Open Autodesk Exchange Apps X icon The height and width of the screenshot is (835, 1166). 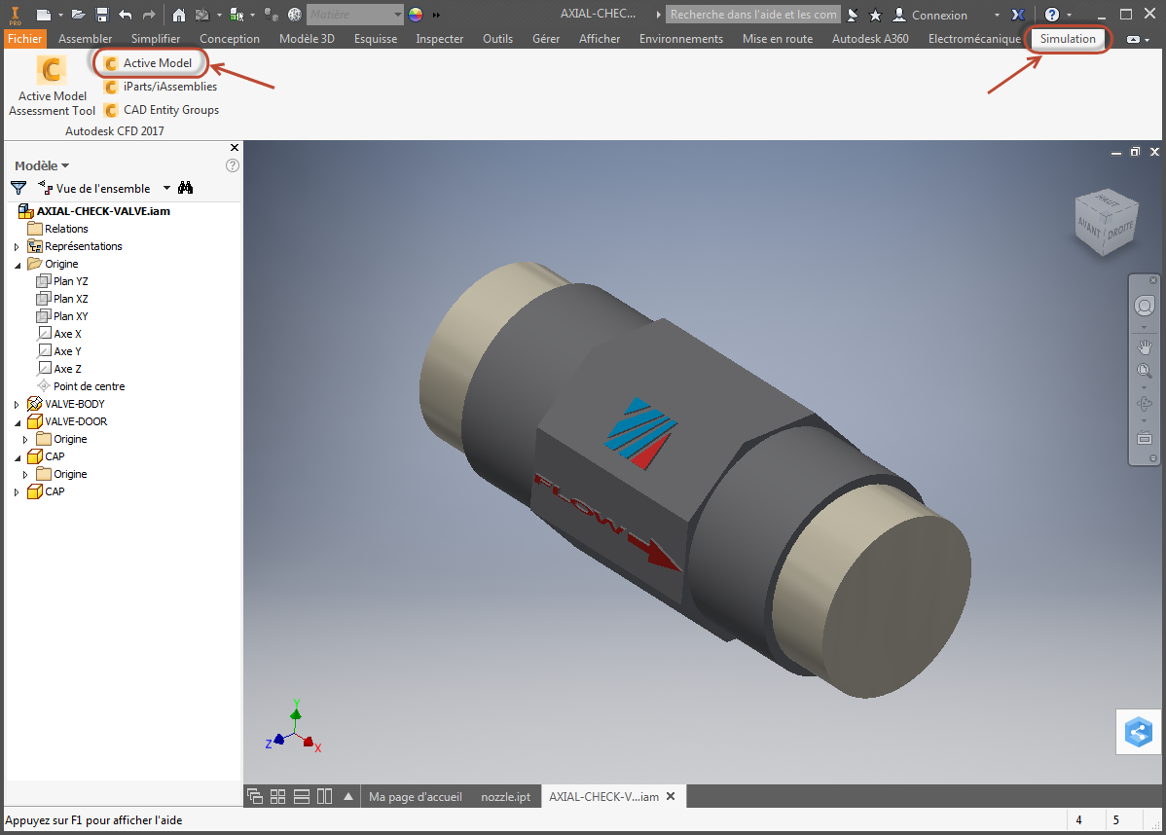(x=1018, y=15)
